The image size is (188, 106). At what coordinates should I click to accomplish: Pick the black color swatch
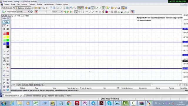[8, 47]
